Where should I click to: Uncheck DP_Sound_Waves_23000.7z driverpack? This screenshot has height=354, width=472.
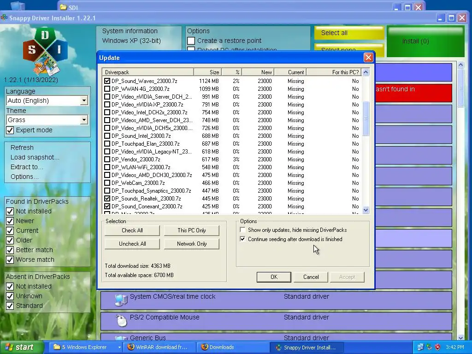107,81
